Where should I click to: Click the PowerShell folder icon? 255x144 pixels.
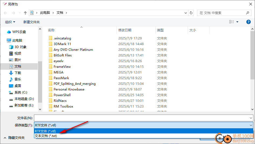51,95
